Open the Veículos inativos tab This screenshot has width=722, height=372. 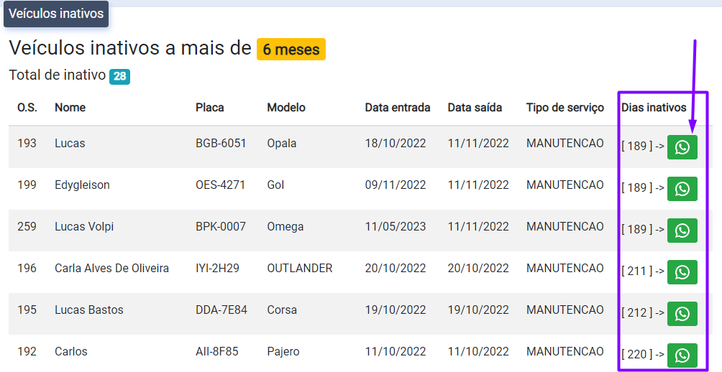(56, 14)
